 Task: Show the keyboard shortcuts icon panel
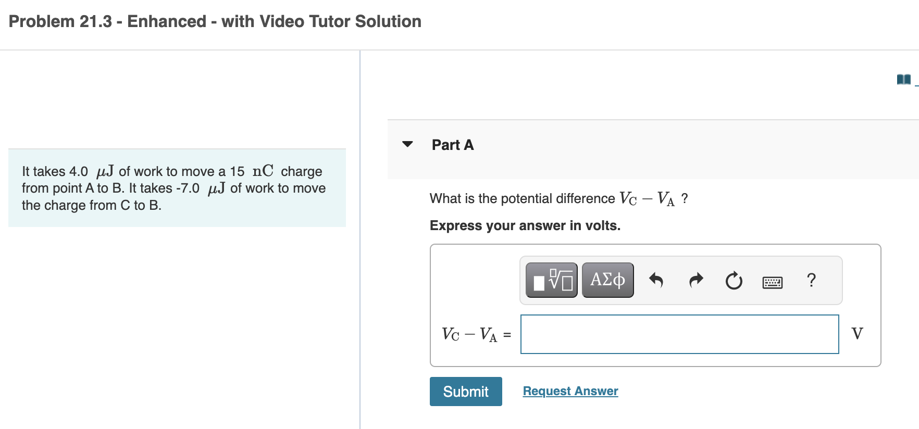772,282
